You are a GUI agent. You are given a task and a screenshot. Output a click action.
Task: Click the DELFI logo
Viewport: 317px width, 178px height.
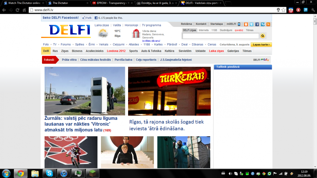click(66, 31)
